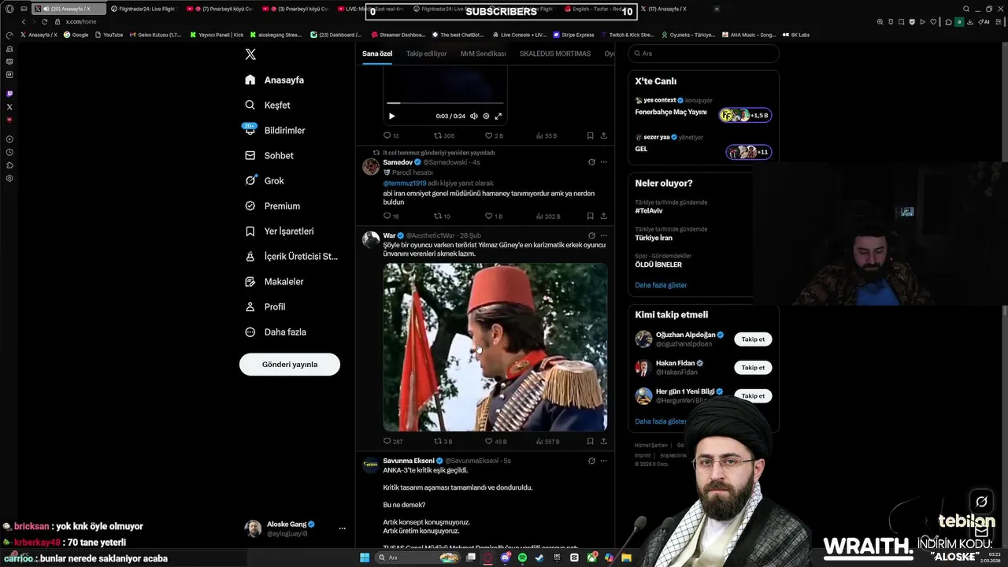Image resolution: width=1008 pixels, height=567 pixels.
Task: Bookmark War's tweet
Action: (x=590, y=442)
